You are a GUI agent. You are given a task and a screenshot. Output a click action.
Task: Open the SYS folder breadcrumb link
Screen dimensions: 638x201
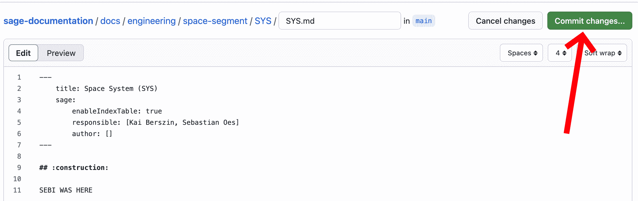click(263, 21)
